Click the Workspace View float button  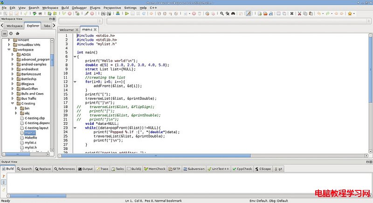pos(50,19)
